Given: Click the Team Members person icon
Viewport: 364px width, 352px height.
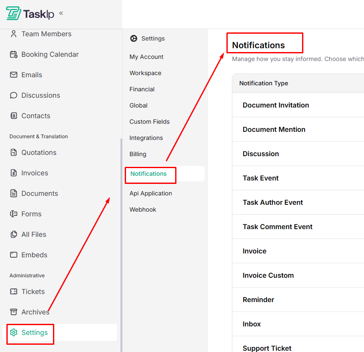Looking at the screenshot, I should click(14, 34).
